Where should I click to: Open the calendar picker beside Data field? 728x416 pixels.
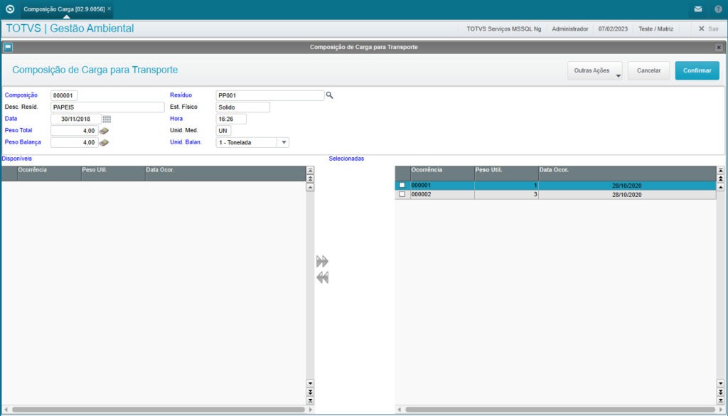(107, 119)
